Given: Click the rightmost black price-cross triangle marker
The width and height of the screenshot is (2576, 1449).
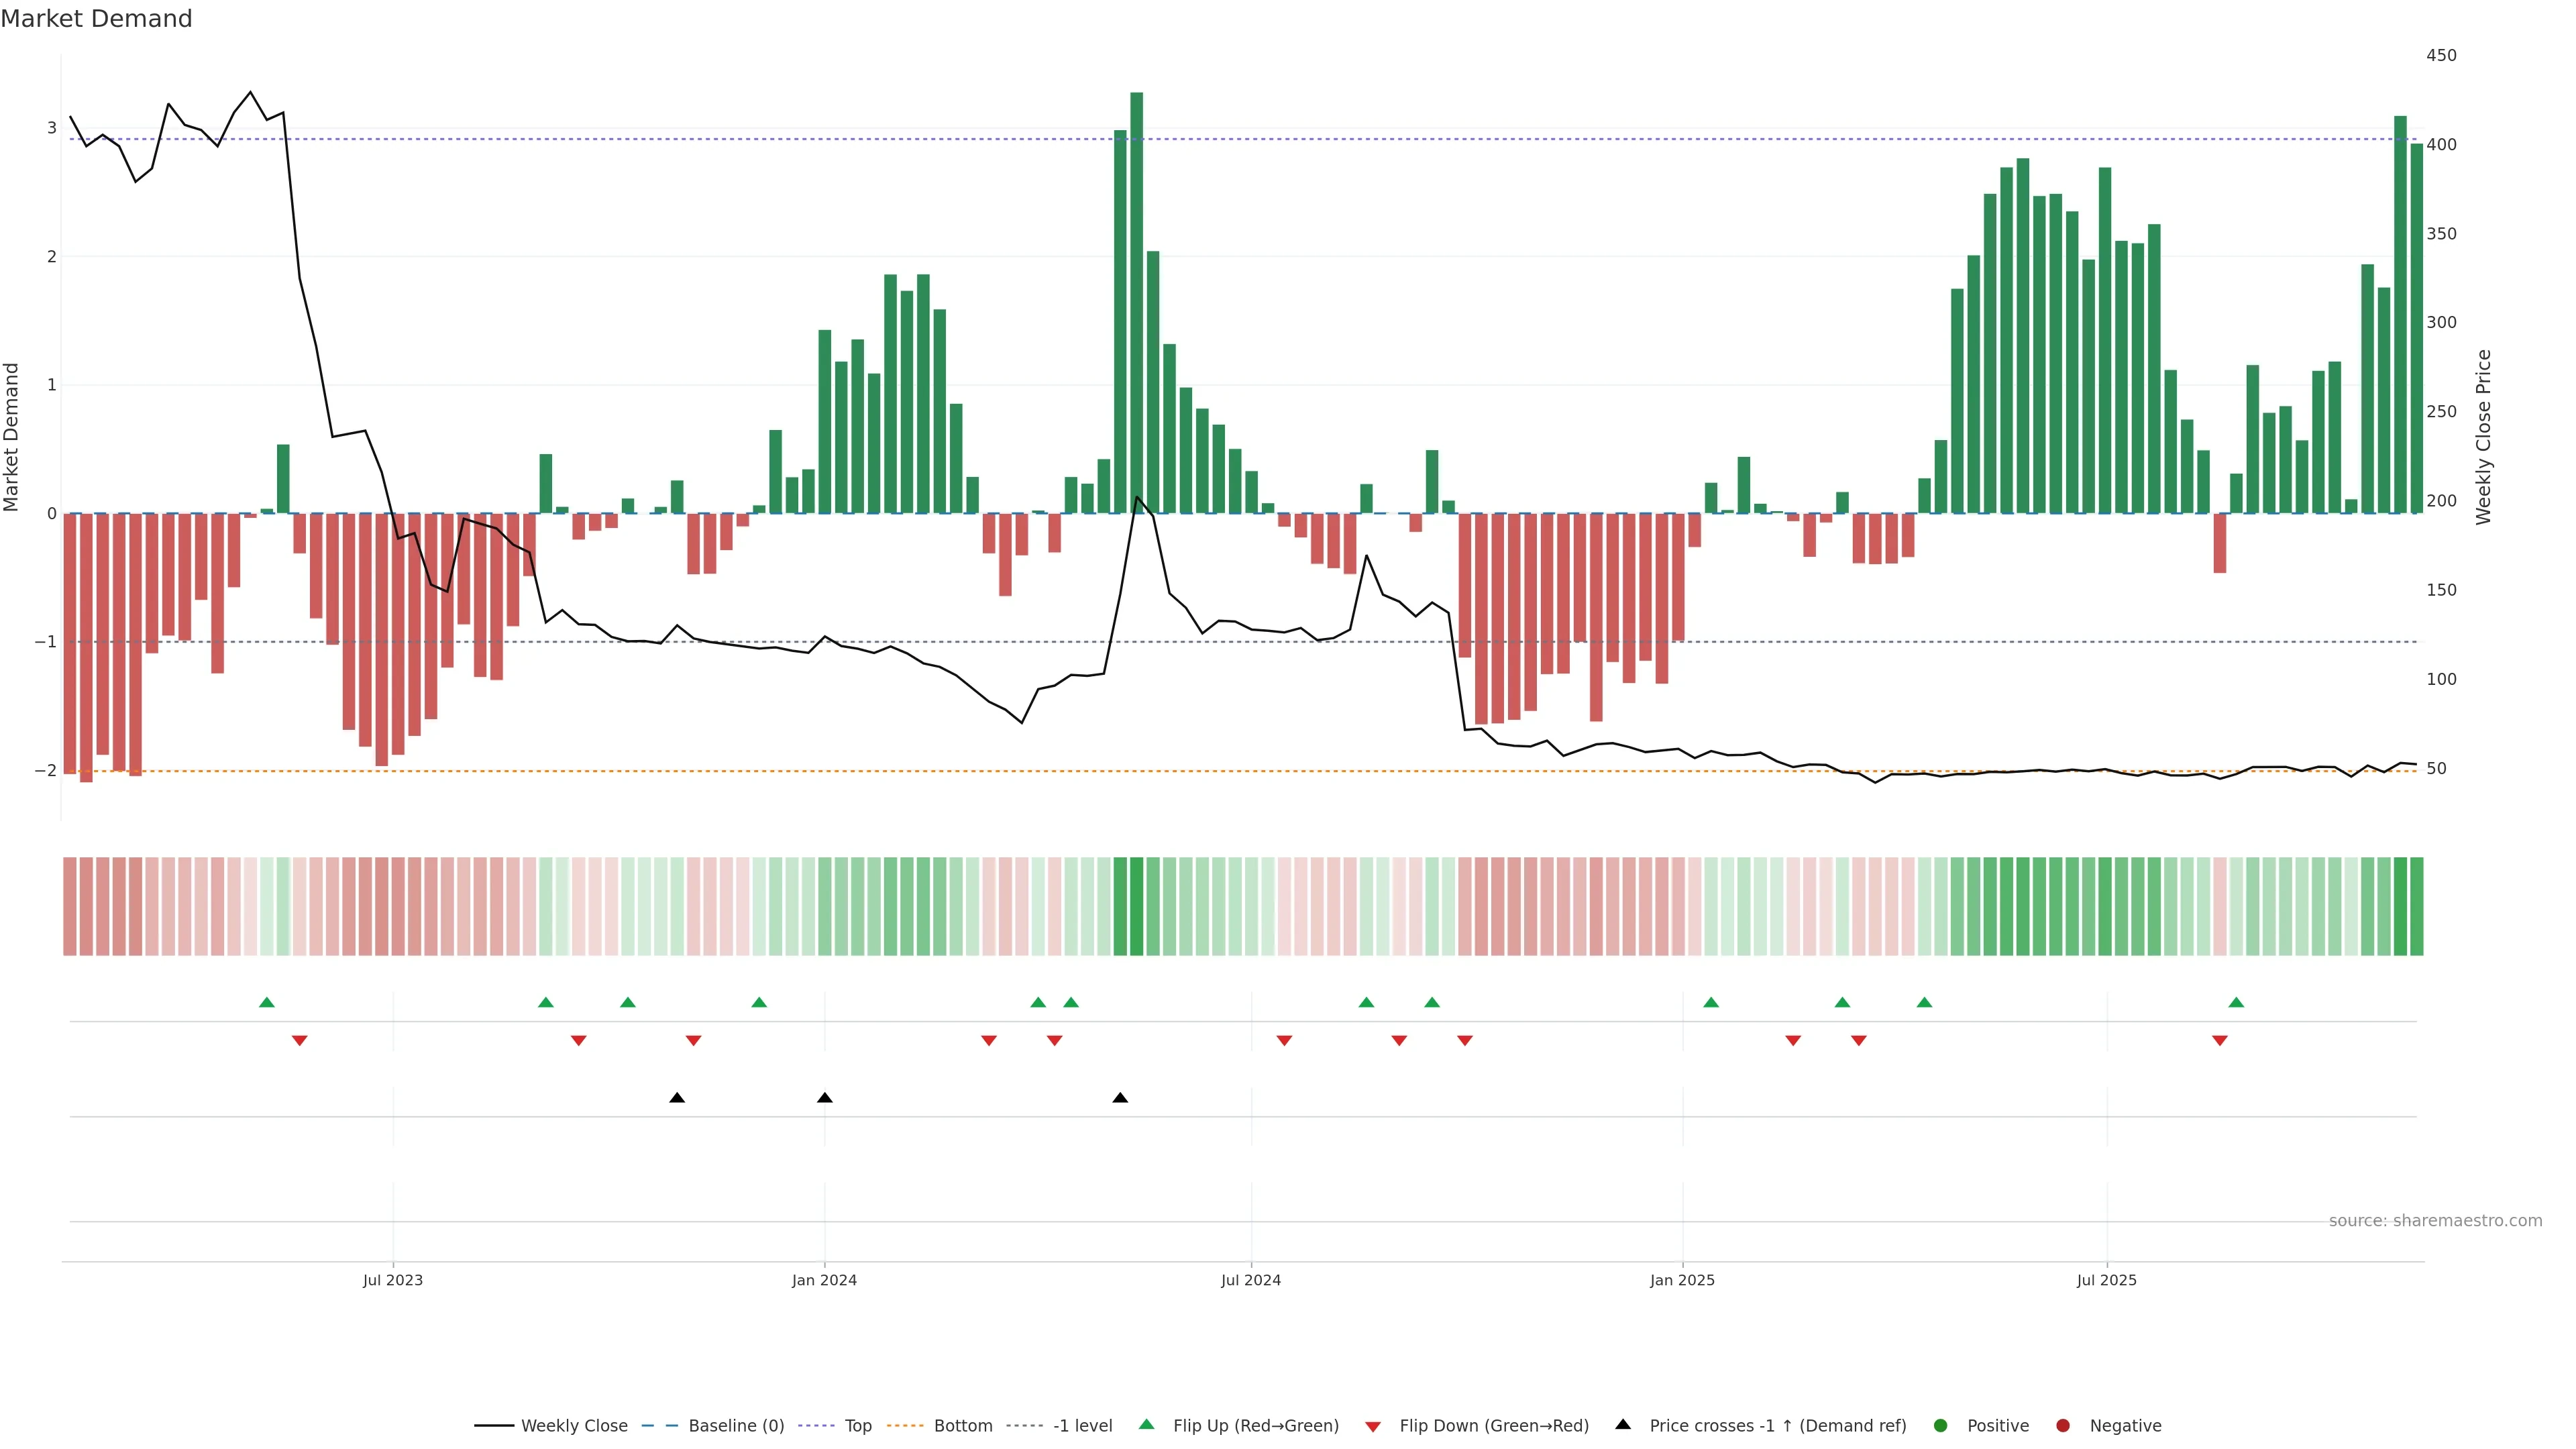Looking at the screenshot, I should [1120, 1098].
